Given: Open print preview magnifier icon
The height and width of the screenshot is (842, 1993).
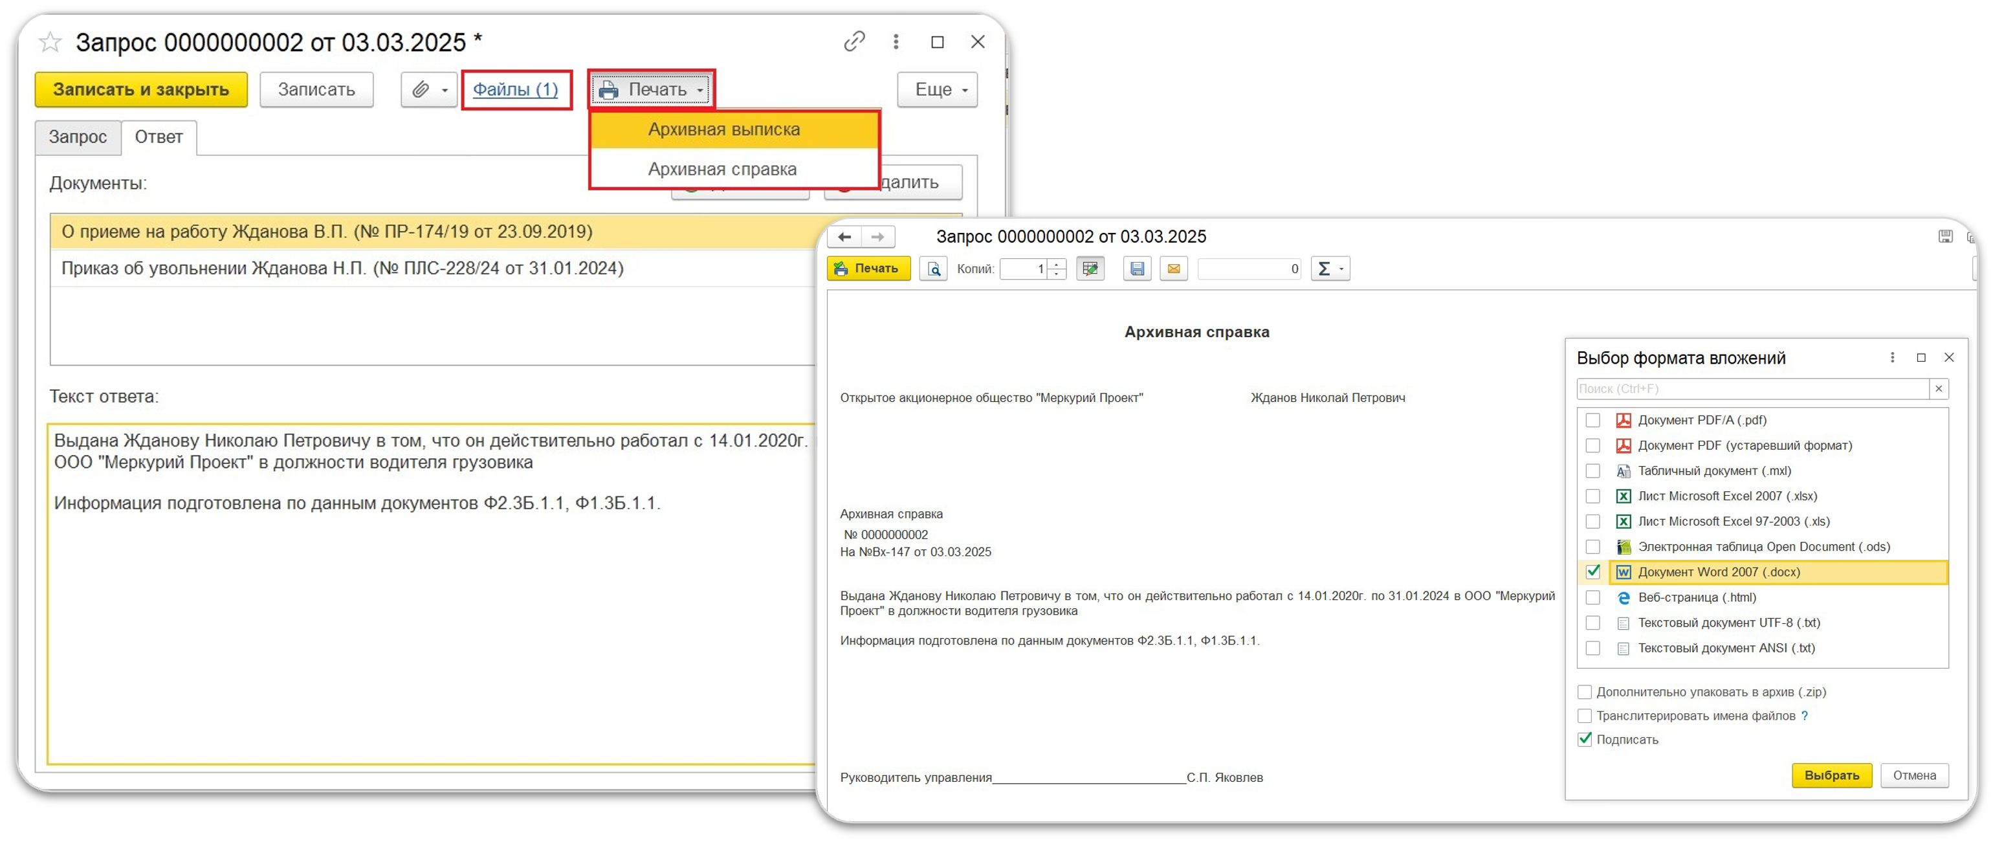Looking at the screenshot, I should click(934, 269).
